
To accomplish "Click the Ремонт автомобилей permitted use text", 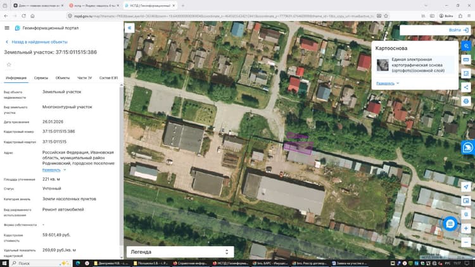I will (x=63, y=209).
